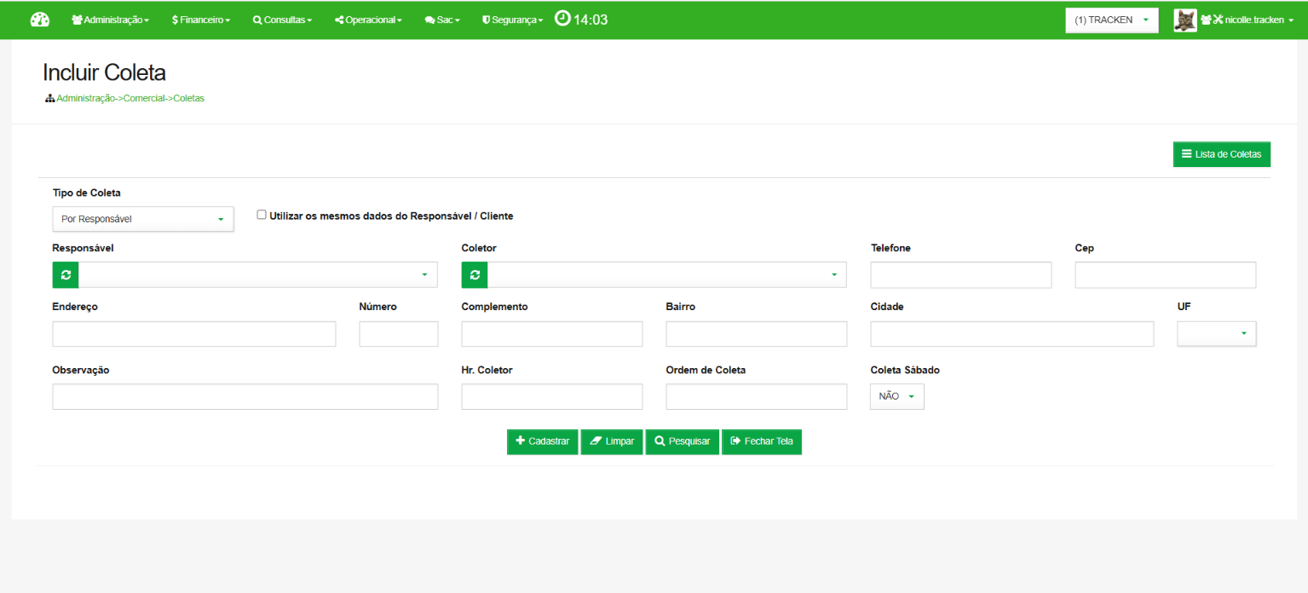
Task: Click the clock icon in the top bar
Action: [x=562, y=18]
